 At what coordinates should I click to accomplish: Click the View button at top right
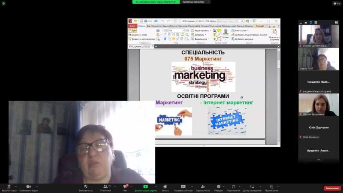[337, 3]
